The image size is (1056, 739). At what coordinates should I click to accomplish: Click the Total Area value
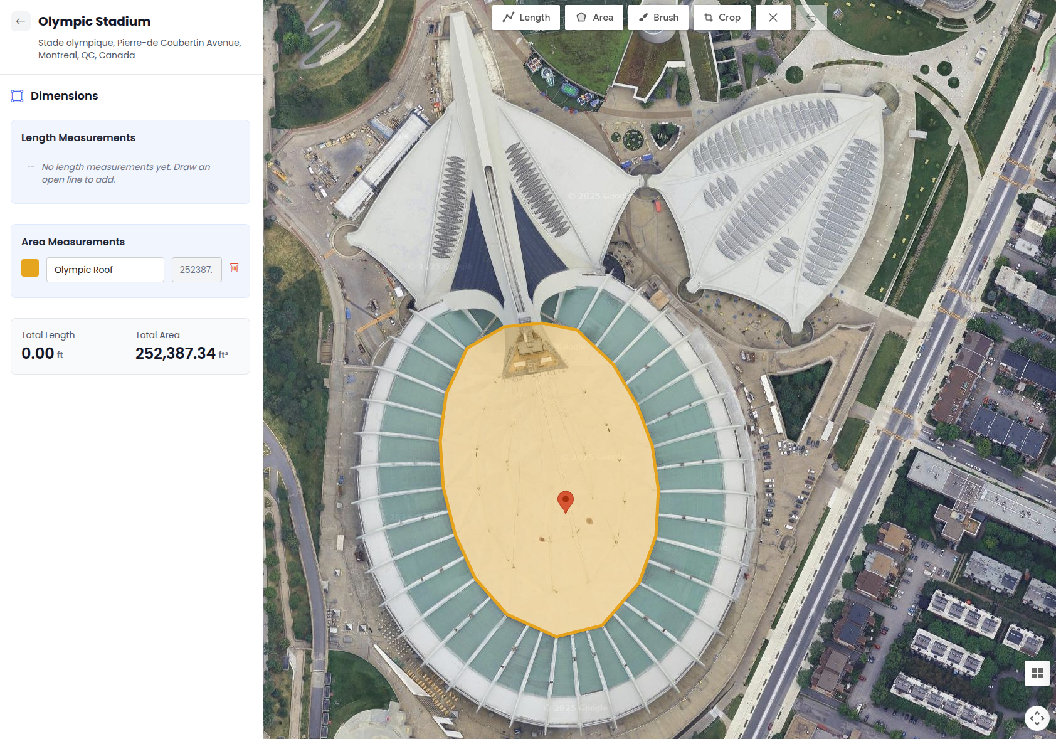point(176,353)
